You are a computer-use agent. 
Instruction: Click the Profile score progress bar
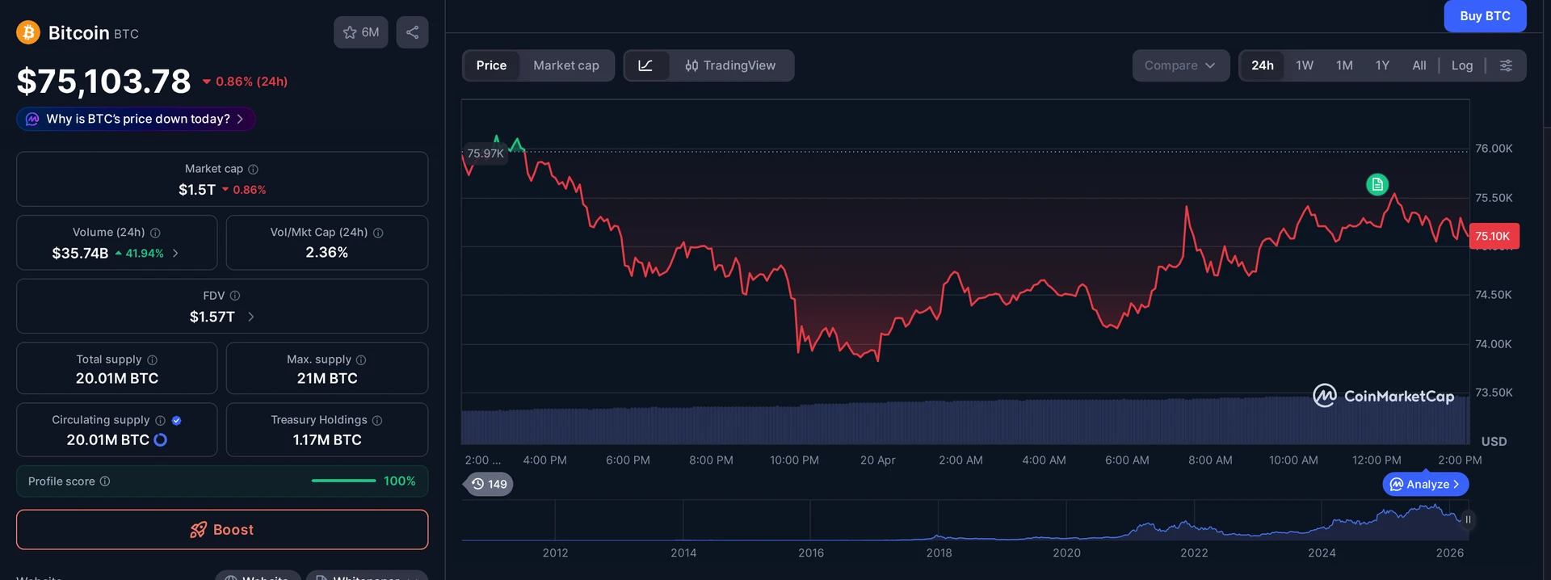[343, 481]
